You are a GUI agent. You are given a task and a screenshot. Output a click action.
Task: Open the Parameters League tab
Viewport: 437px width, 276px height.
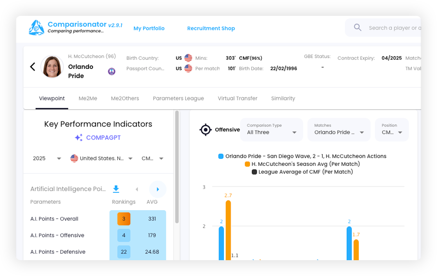pos(178,98)
